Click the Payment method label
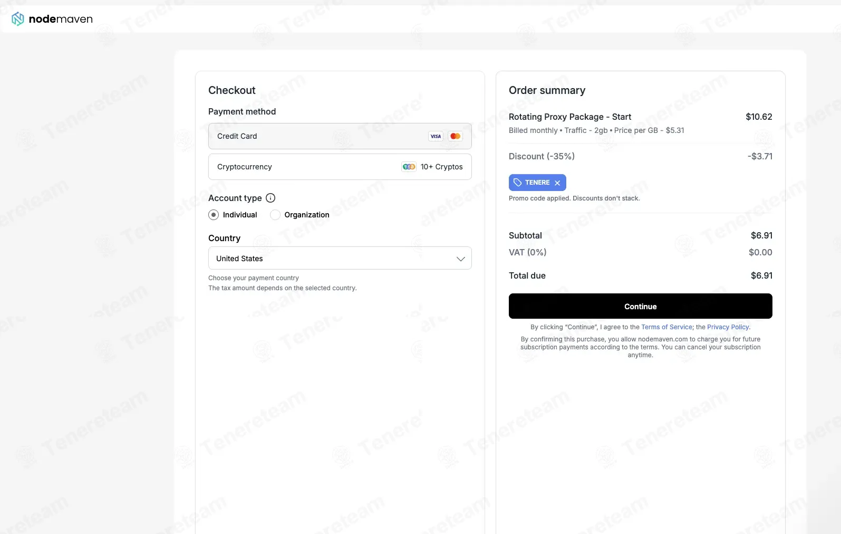 tap(242, 111)
